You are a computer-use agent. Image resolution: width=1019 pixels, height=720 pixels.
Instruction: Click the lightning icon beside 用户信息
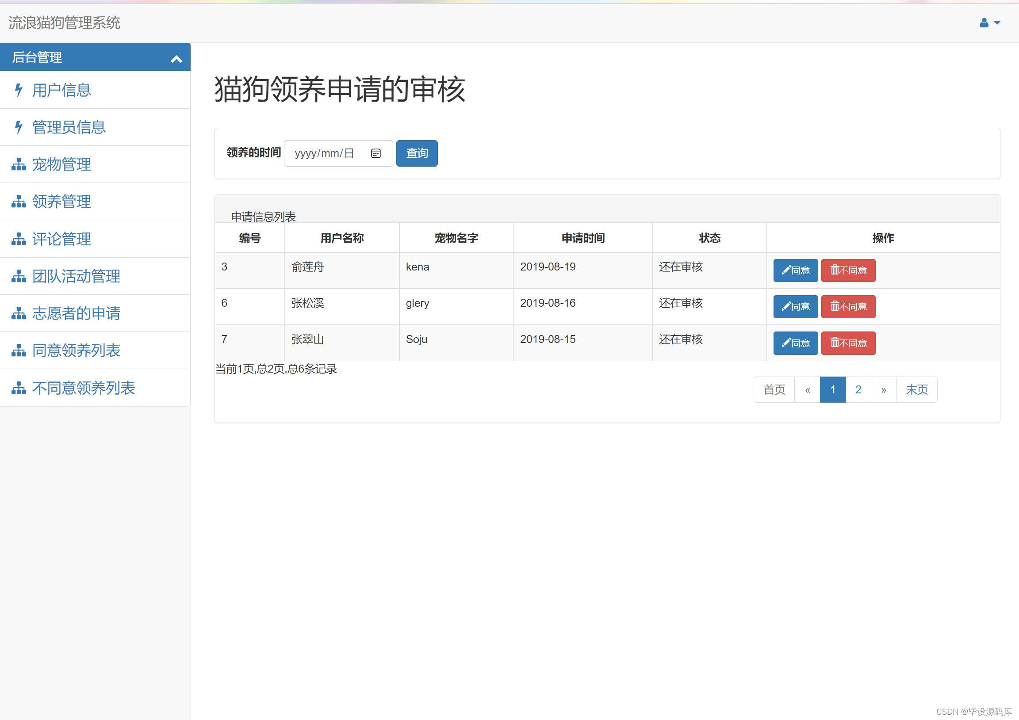click(19, 90)
